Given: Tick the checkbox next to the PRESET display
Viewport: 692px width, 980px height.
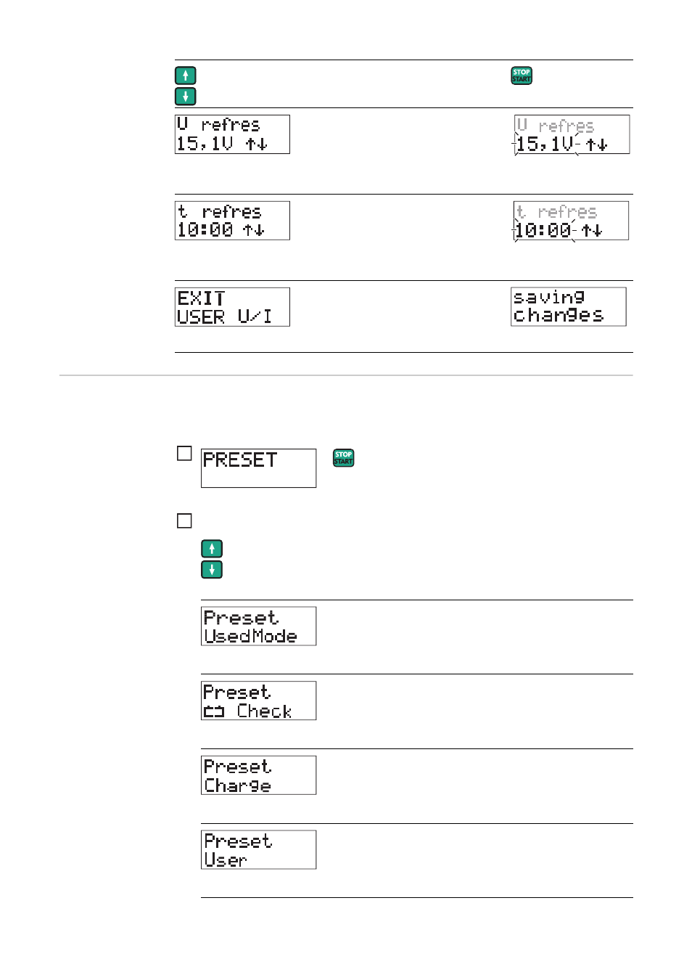Looking at the screenshot, I should (x=185, y=454).
